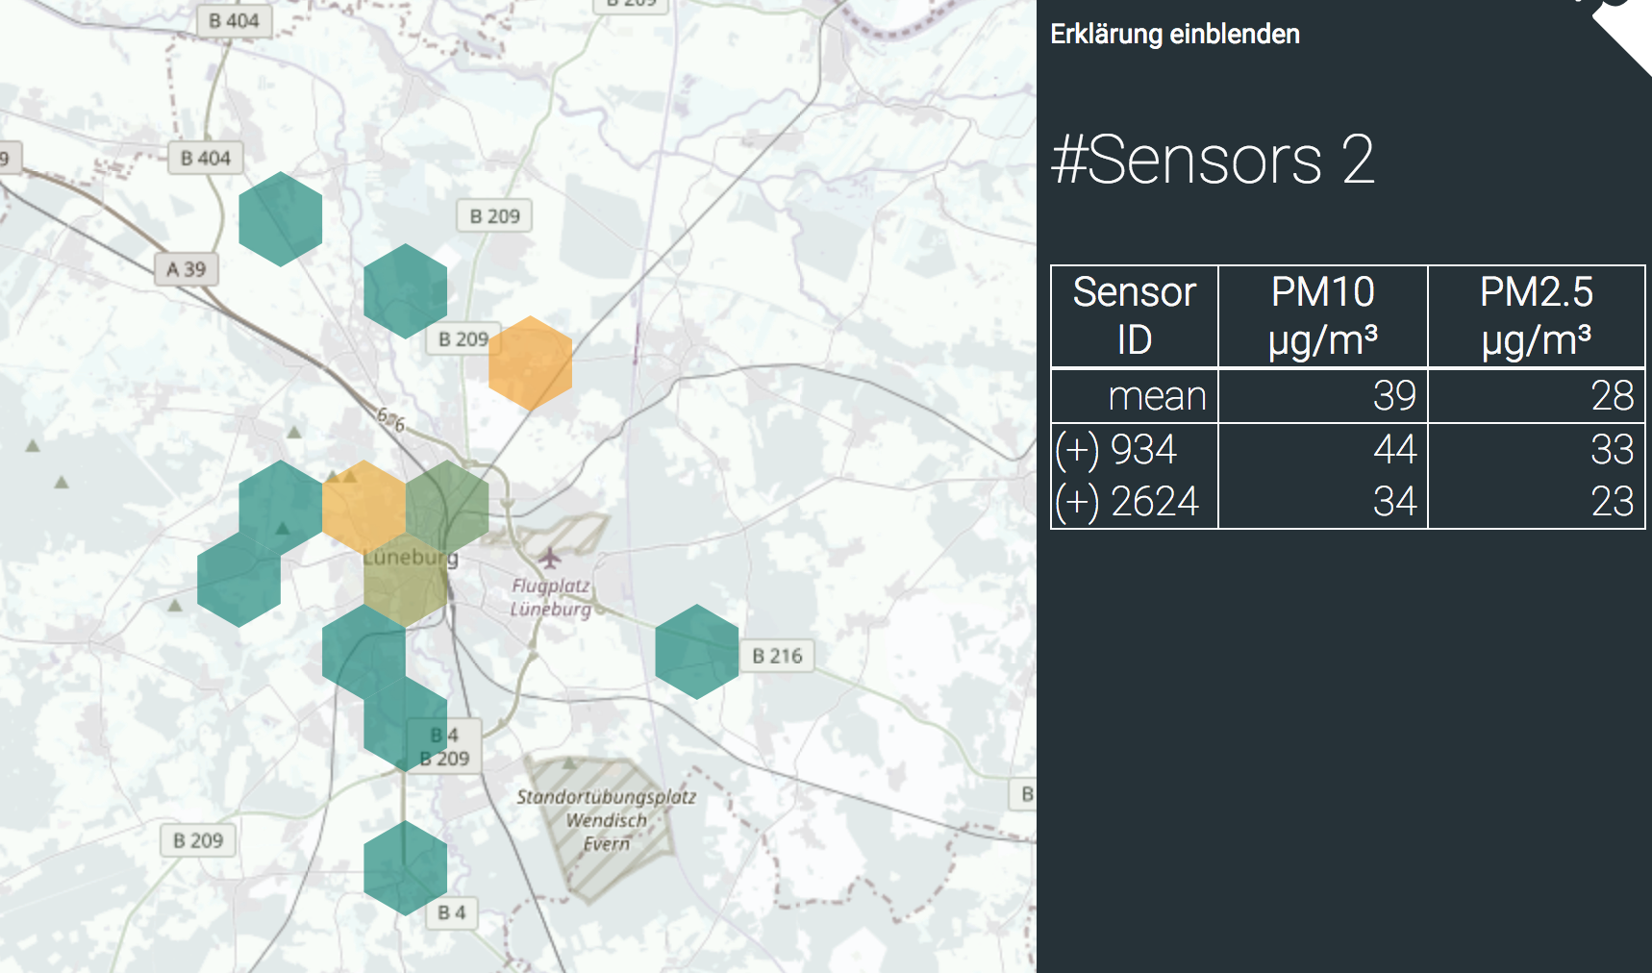
Task: Select the teal hexagon below the B 404 label
Action: click(x=280, y=219)
